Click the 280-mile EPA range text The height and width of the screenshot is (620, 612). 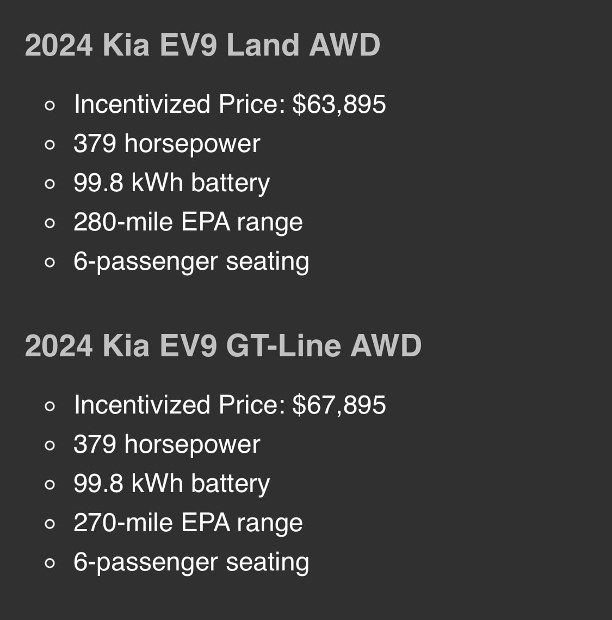[188, 222]
